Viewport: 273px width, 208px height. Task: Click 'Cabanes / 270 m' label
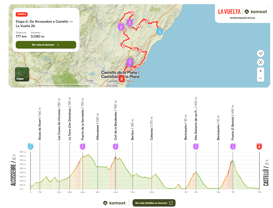151,128
